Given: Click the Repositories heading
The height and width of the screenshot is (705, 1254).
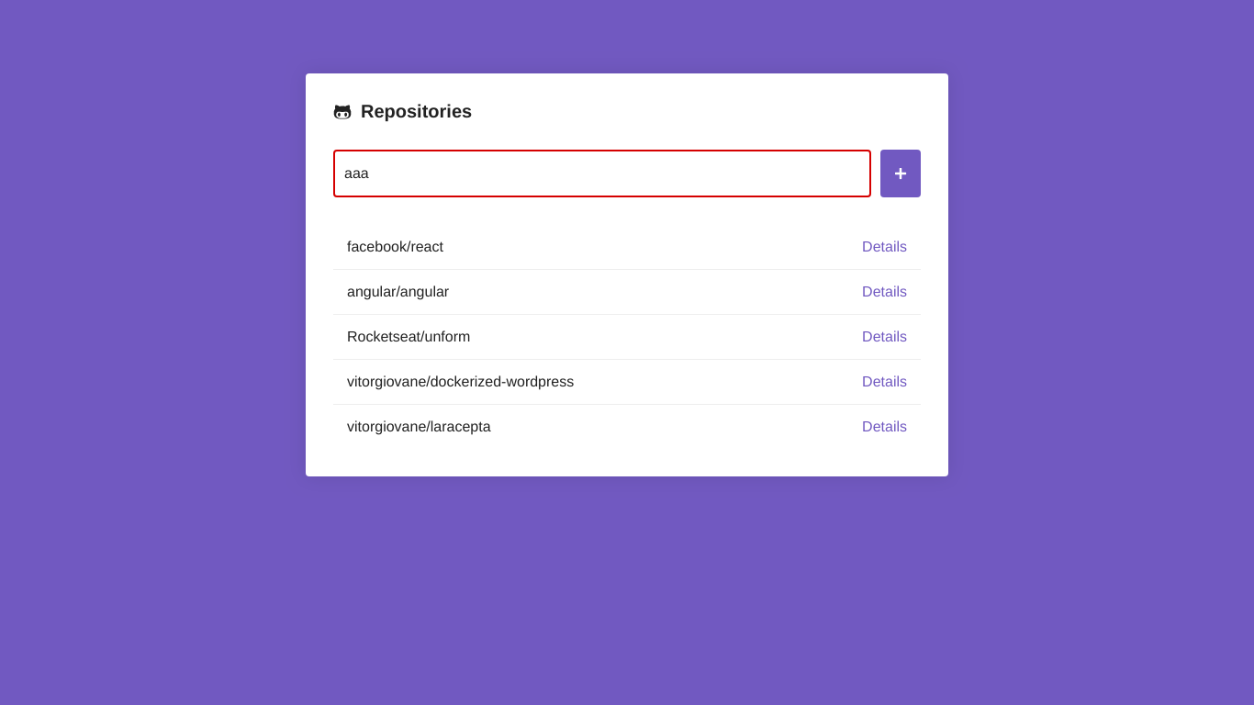Looking at the screenshot, I should coord(416,111).
